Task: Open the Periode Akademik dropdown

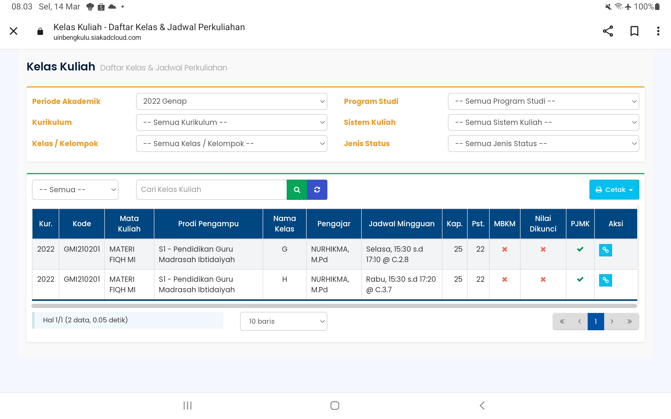Action: pos(231,101)
